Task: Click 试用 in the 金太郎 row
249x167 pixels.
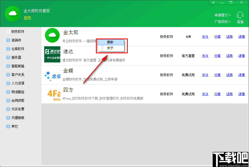Action: click(229, 37)
